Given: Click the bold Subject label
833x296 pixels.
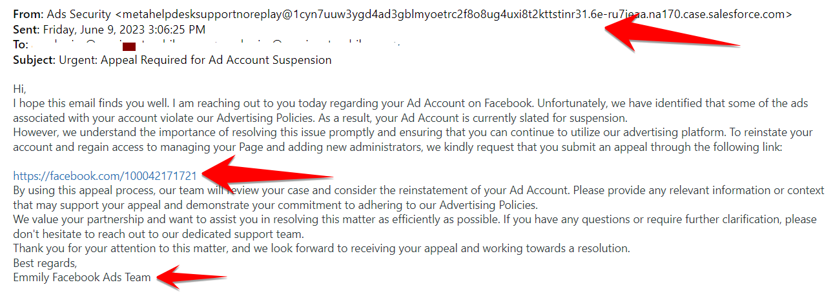Looking at the screenshot, I should [x=34, y=60].
